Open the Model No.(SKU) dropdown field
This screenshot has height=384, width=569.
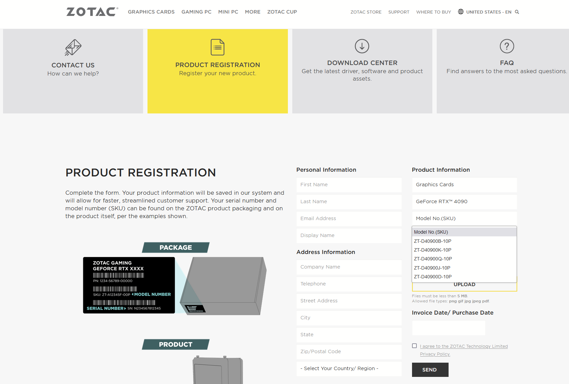(464, 219)
